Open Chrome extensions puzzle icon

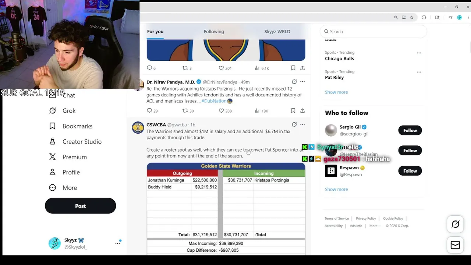pos(424,17)
